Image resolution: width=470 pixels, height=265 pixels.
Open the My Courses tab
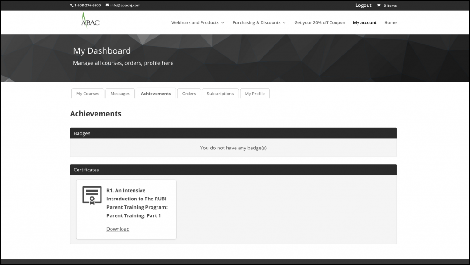(88, 94)
